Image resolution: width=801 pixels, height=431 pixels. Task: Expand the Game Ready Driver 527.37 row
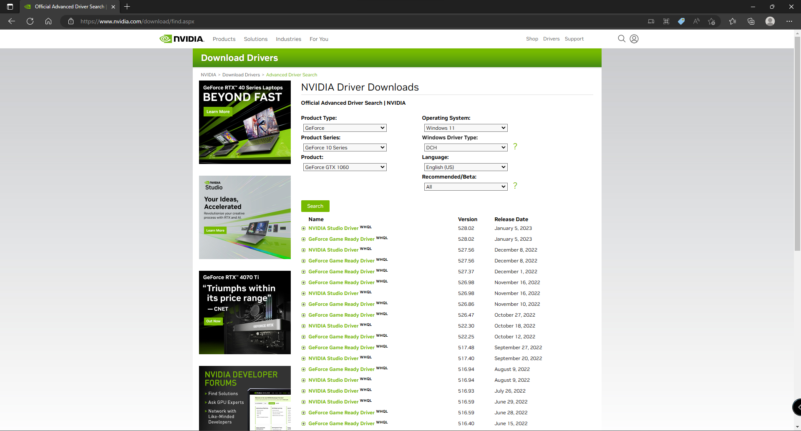[304, 272]
